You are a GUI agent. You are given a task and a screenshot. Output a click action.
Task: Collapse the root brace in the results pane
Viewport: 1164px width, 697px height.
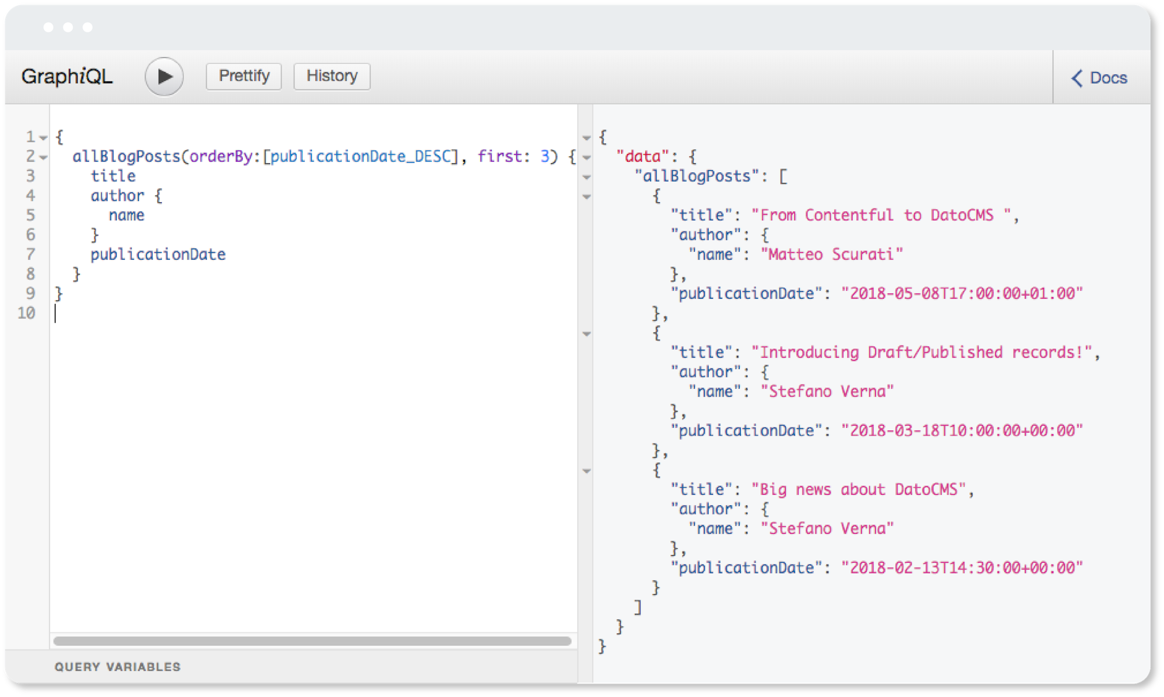coord(587,138)
